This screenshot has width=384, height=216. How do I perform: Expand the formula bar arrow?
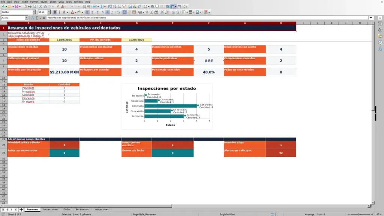(371, 18)
